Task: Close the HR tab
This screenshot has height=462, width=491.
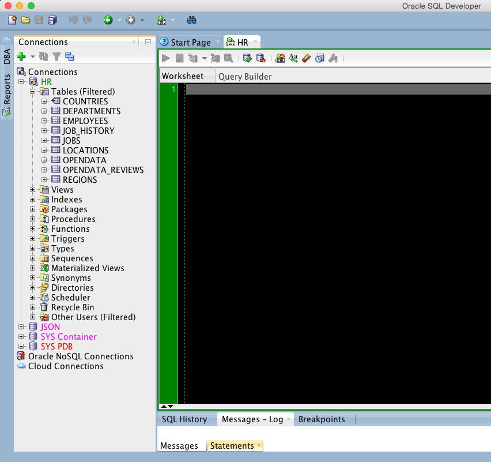Action: [x=255, y=42]
